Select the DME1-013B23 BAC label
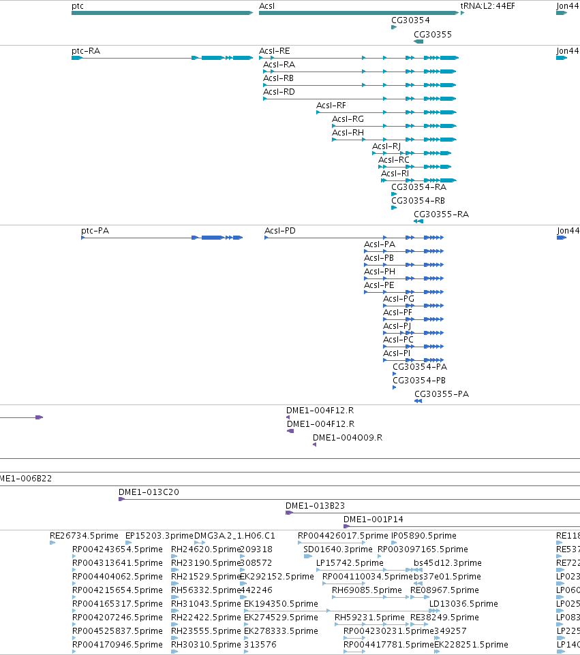The height and width of the screenshot is (655, 580). click(316, 506)
